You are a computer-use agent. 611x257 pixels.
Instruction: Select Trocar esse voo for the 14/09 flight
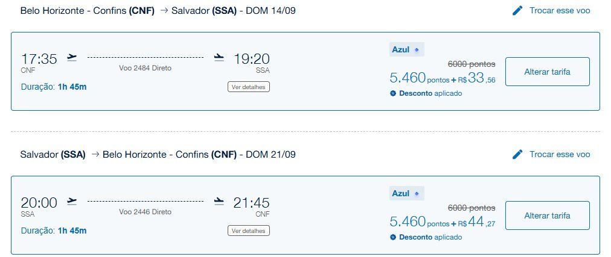[x=559, y=11]
